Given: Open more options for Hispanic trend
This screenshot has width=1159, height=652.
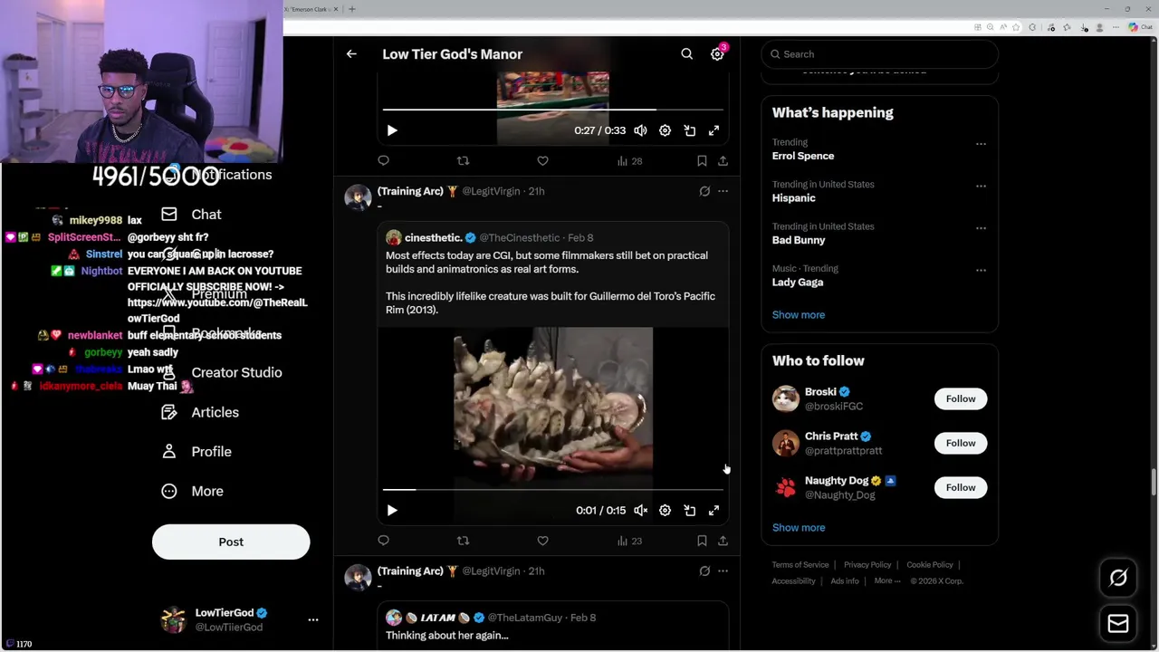Looking at the screenshot, I should (981, 186).
